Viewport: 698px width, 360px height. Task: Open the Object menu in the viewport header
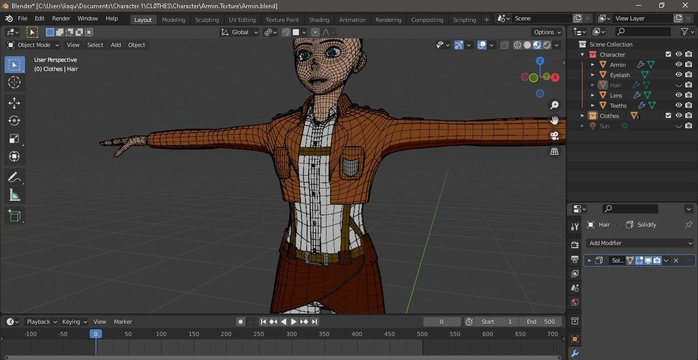(x=136, y=45)
